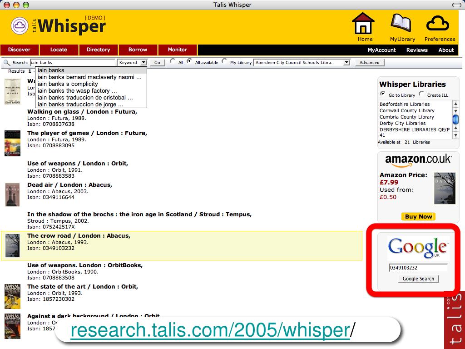Pick suggestion 'iain banks bernard maclaverty naomi'
The width and height of the screenshot is (465, 349).
91,77
